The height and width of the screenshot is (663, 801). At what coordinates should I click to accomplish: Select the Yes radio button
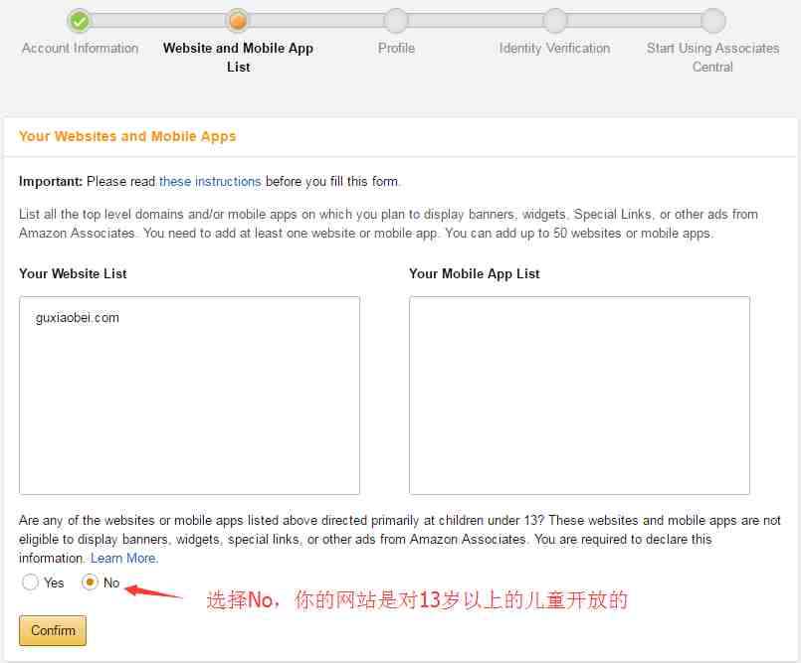pyautogui.click(x=30, y=582)
